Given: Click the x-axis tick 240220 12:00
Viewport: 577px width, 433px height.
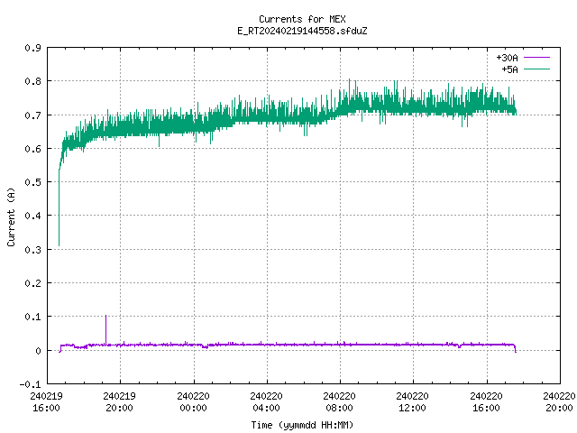Looking at the screenshot, I should pyautogui.click(x=412, y=401).
